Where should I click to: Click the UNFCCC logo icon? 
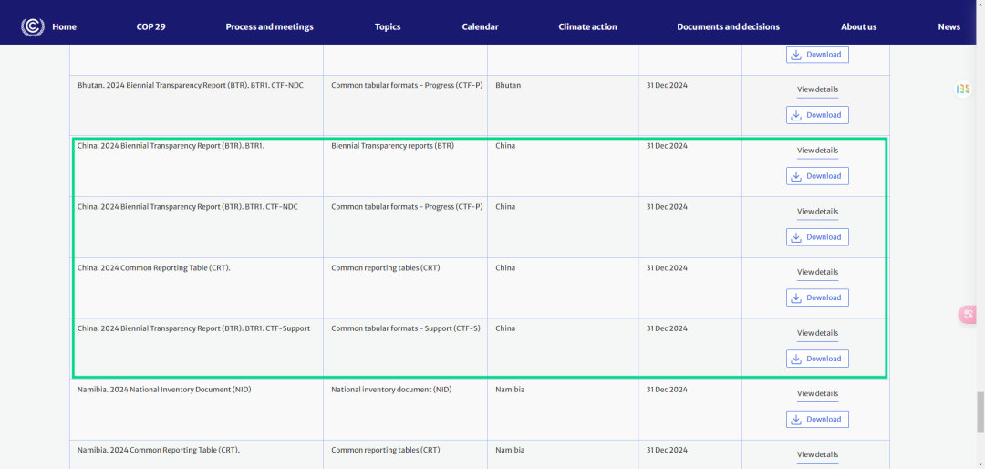click(32, 26)
